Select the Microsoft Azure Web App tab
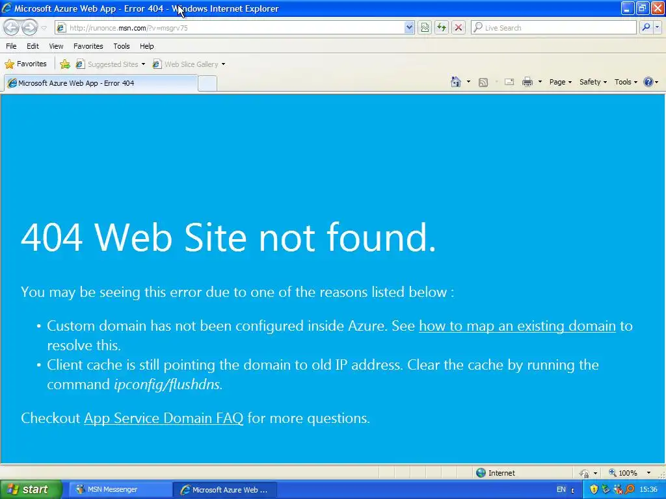The image size is (666, 499). point(101,83)
